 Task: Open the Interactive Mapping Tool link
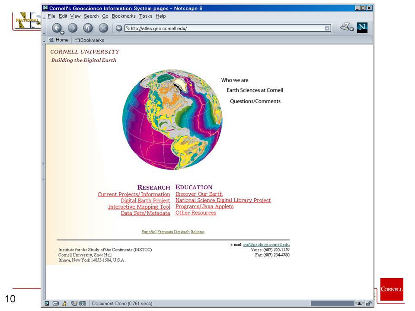point(139,207)
